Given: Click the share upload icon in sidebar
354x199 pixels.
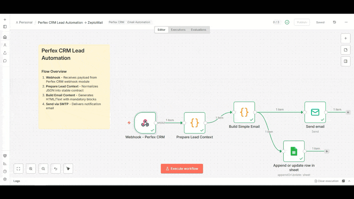Looking at the screenshot, I should (5, 53).
